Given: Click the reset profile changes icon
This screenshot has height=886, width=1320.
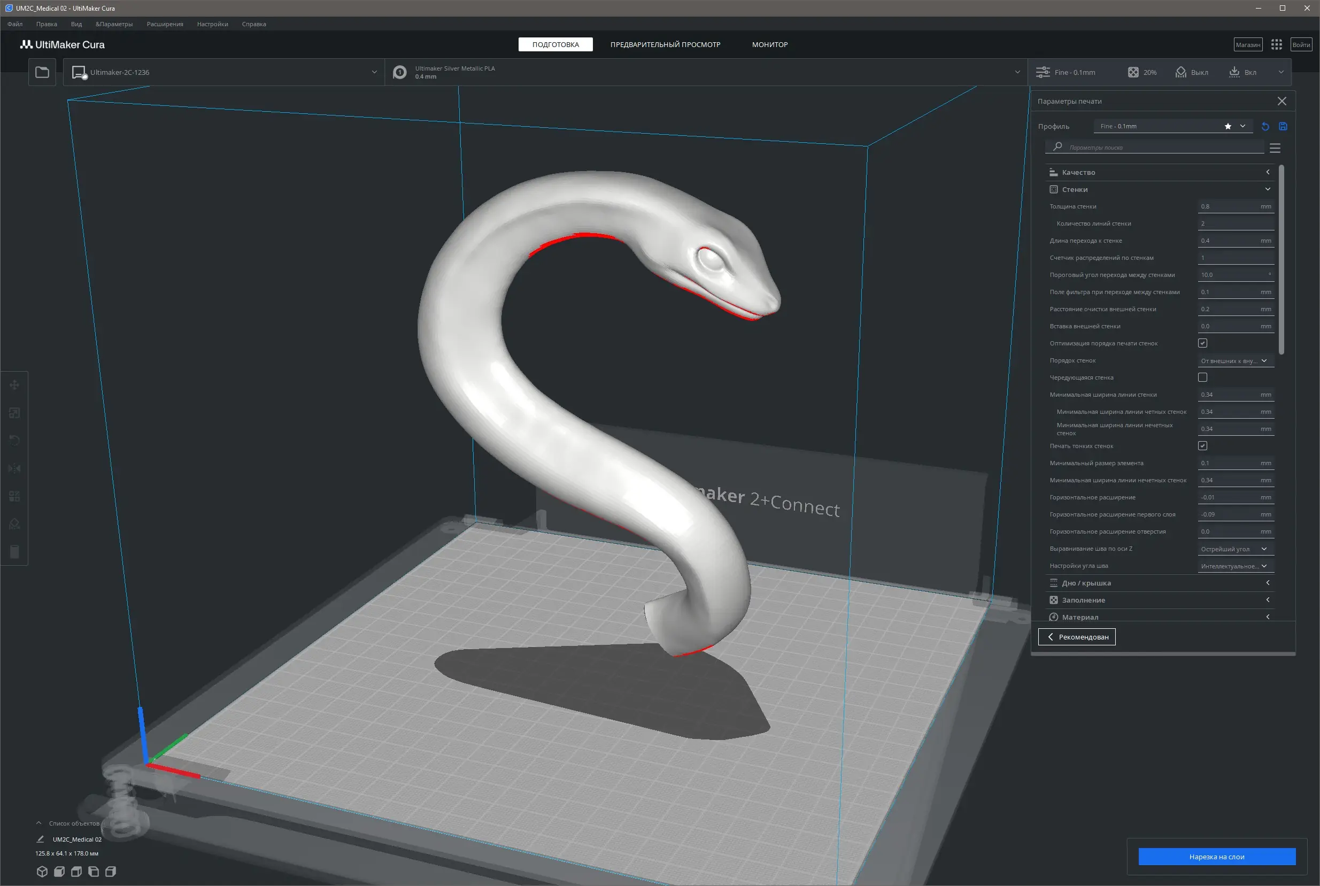Looking at the screenshot, I should (x=1265, y=127).
